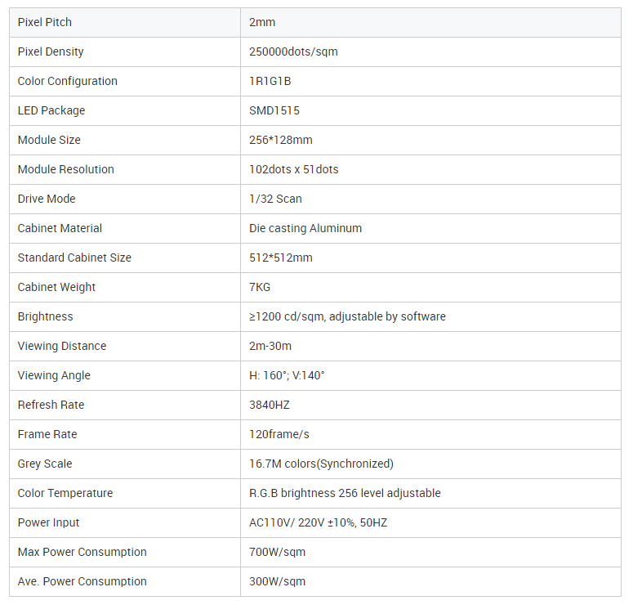Image resolution: width=633 pixels, height=605 pixels.
Task: Click the AC110V/ 220V power input value
Action: point(318,522)
